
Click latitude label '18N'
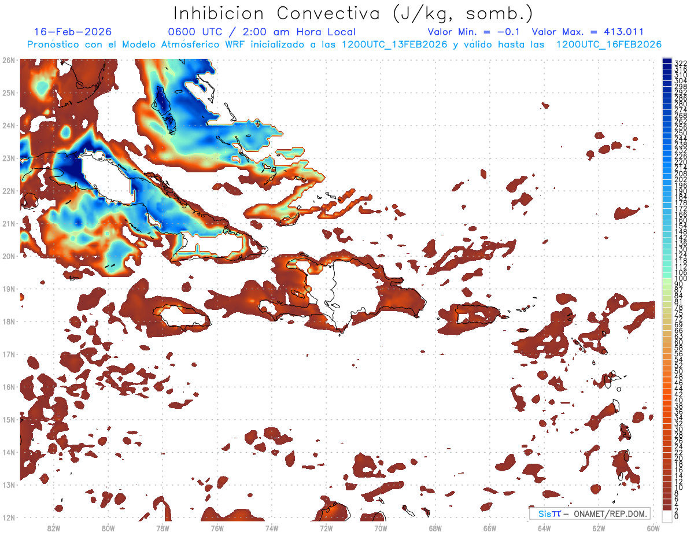(9, 321)
